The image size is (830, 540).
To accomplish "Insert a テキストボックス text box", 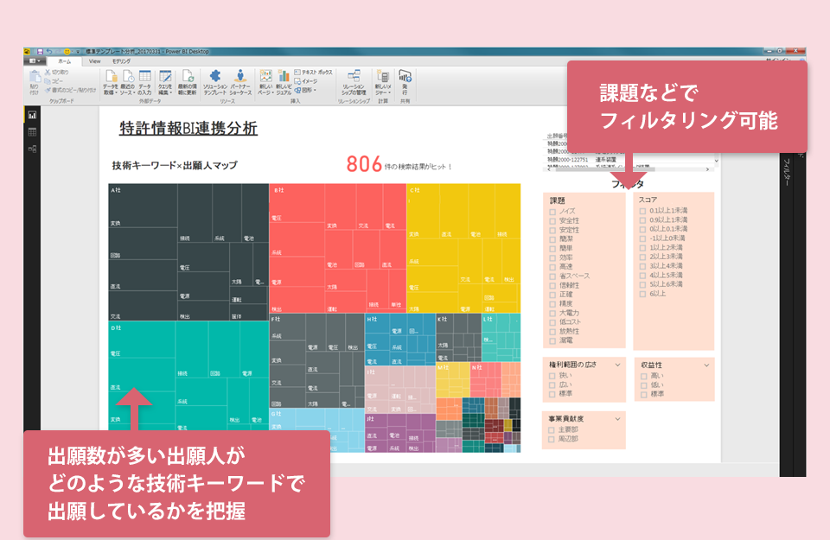I will [x=313, y=72].
